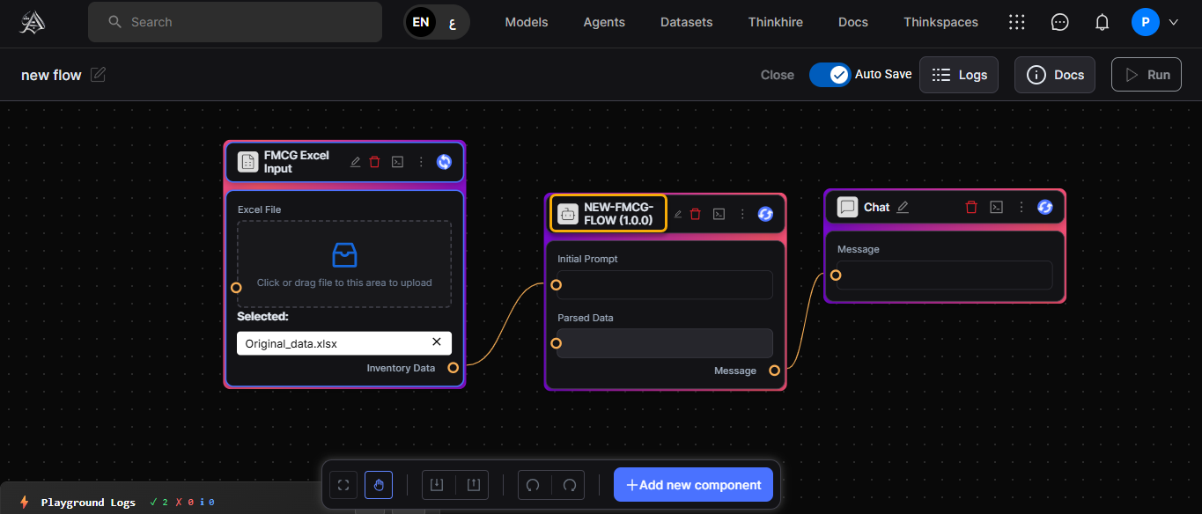This screenshot has height=514, width=1202.
Task: Click the import flow icon in toolbar
Action: tap(437, 485)
